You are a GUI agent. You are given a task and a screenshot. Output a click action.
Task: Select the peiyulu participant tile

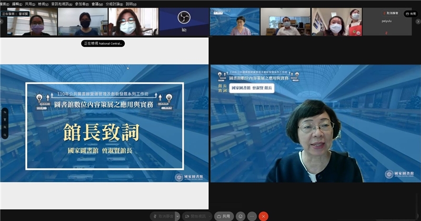tap(387, 22)
